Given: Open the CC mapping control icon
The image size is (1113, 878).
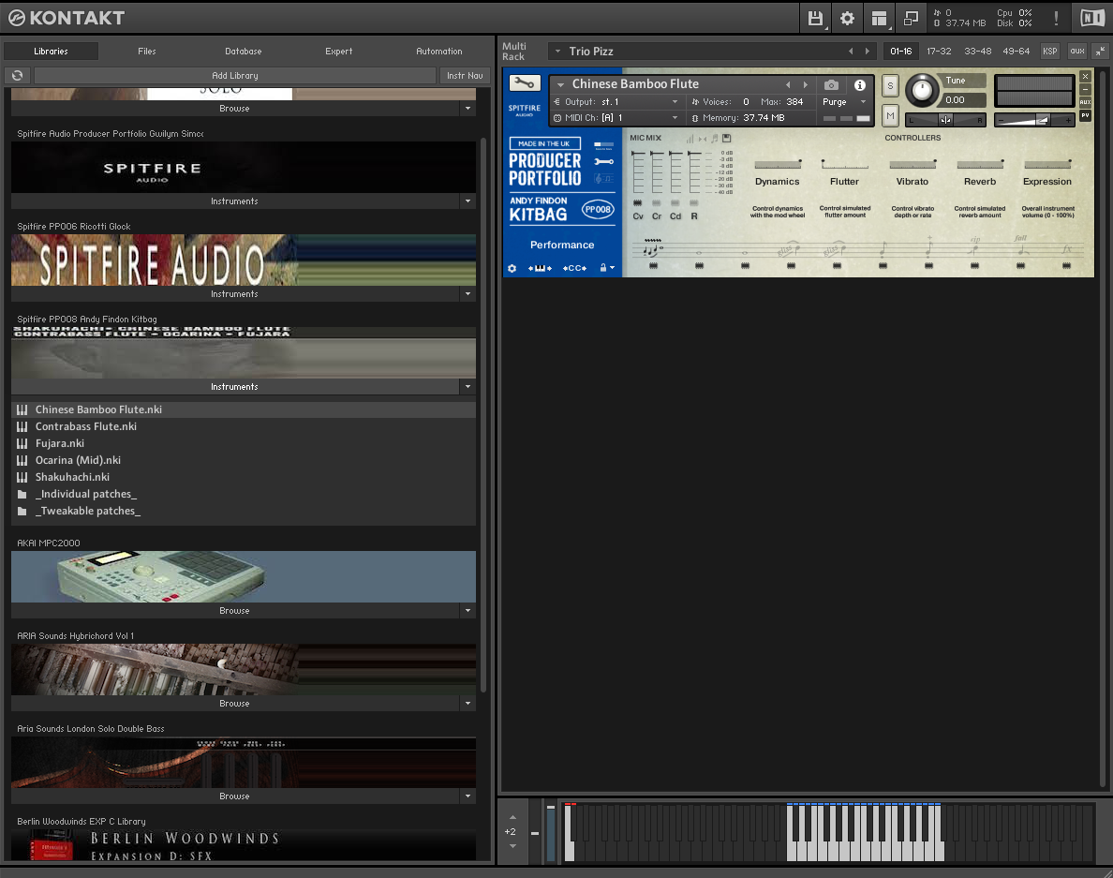Looking at the screenshot, I should pyautogui.click(x=574, y=268).
